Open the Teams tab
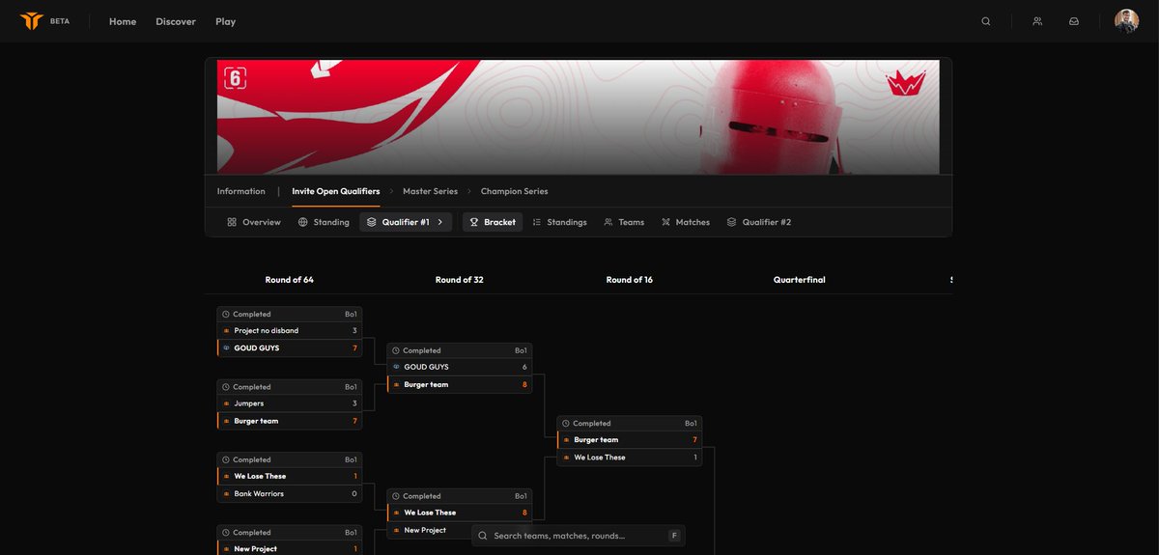 tap(624, 222)
